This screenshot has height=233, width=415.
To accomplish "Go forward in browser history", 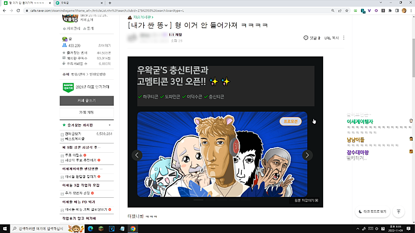I will 11,10.
